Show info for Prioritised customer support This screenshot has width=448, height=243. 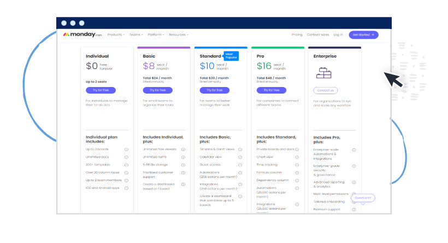pos(183,172)
